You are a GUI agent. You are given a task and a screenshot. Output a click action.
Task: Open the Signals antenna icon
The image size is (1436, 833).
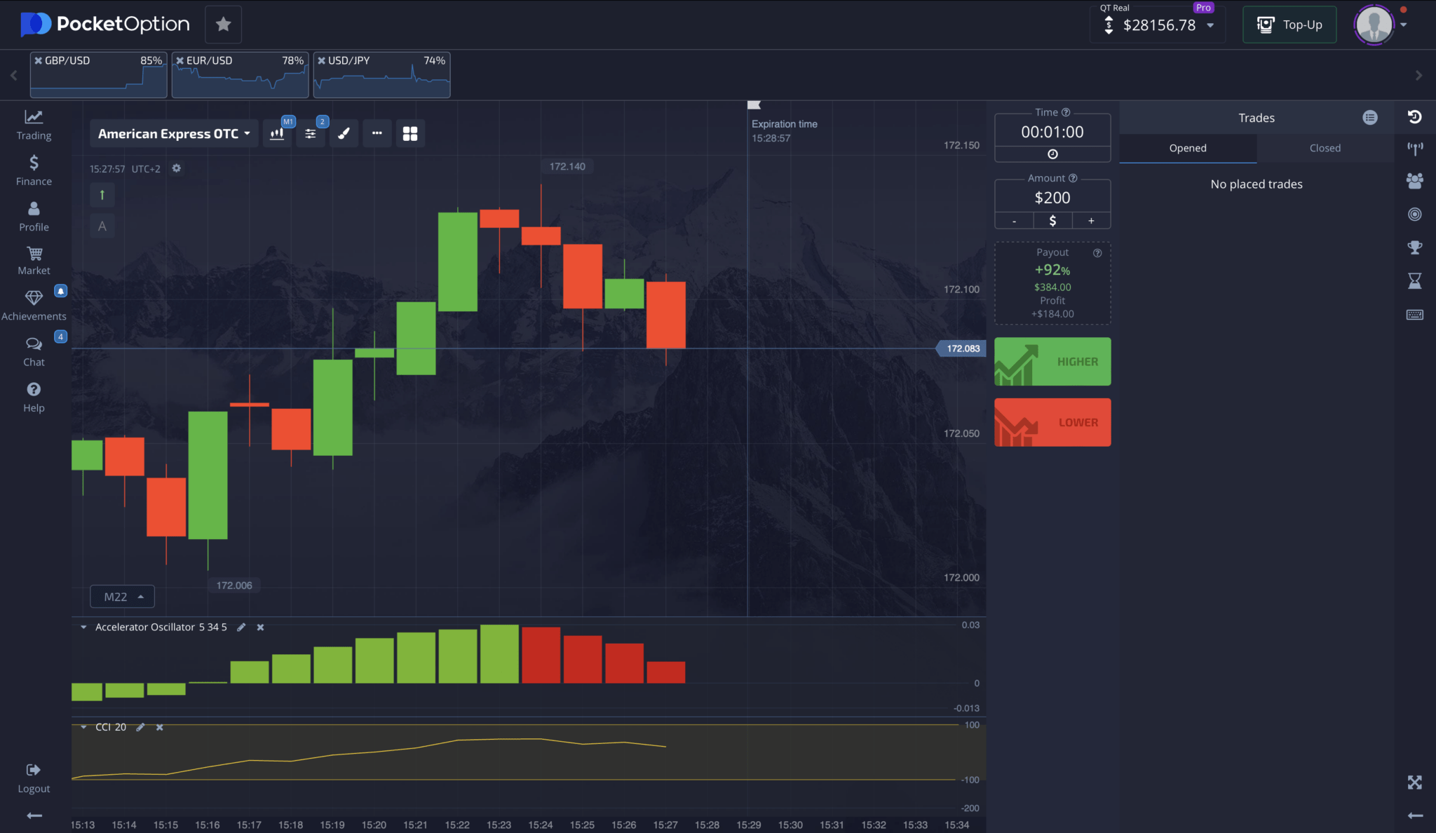[x=1415, y=148]
